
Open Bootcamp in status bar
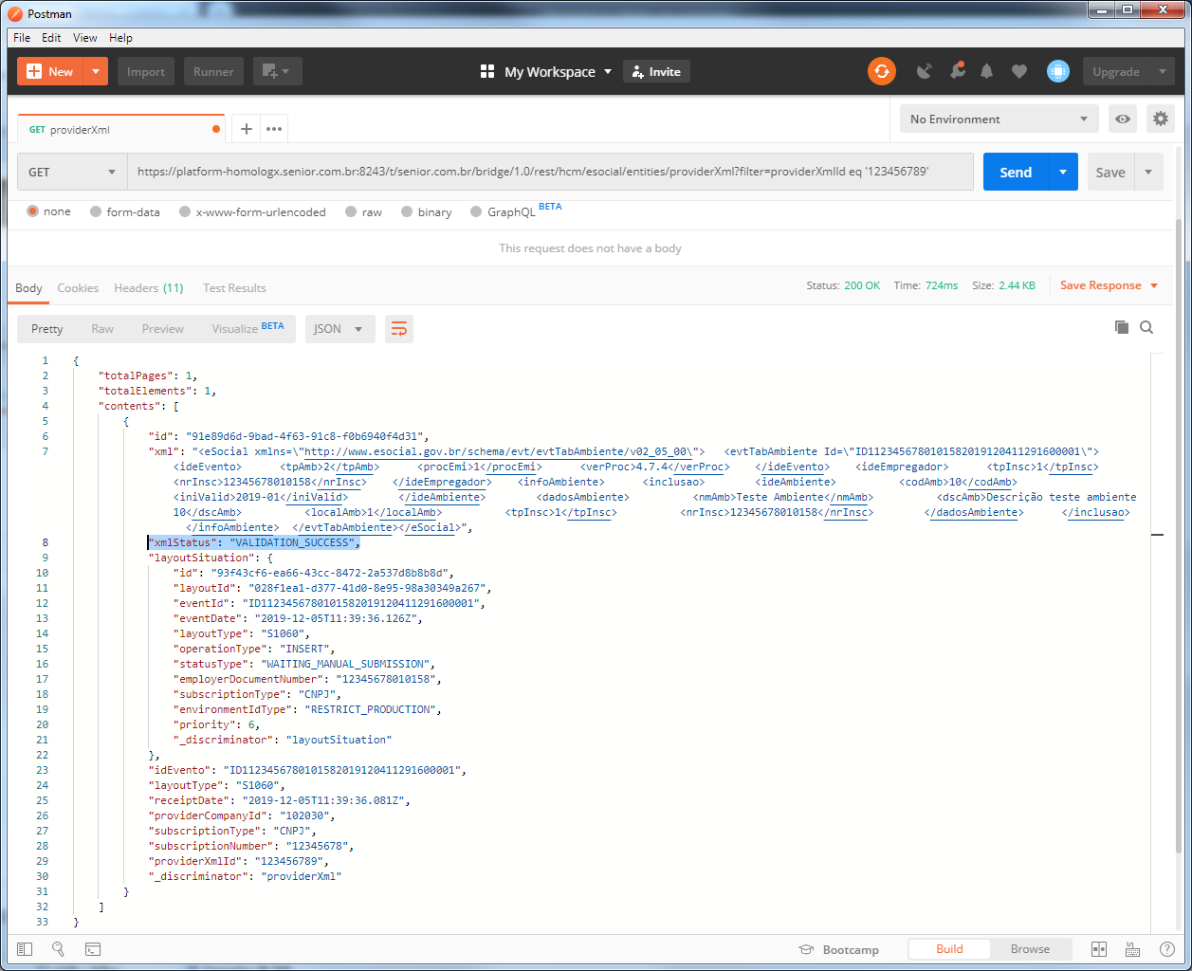(x=838, y=949)
